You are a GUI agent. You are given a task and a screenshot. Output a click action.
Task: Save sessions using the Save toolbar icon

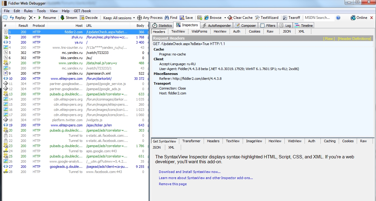(x=186, y=18)
